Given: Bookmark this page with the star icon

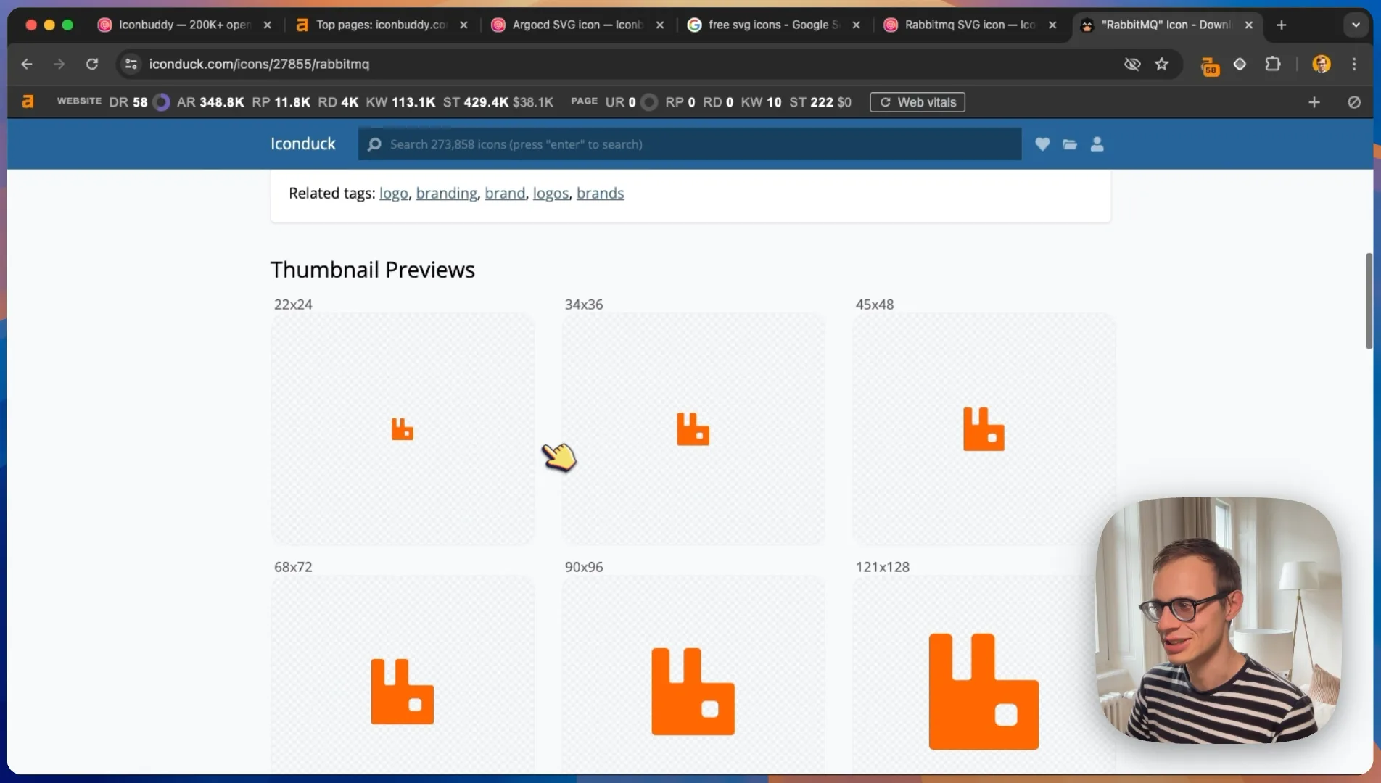Looking at the screenshot, I should [x=1161, y=64].
